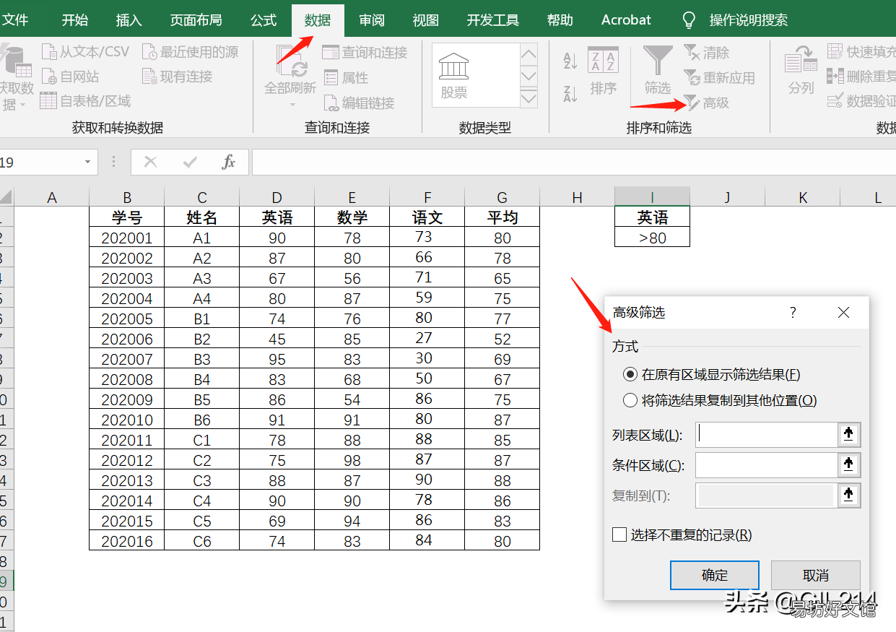Click the Insert Function fx icon
The image size is (896, 632).
coord(228,163)
